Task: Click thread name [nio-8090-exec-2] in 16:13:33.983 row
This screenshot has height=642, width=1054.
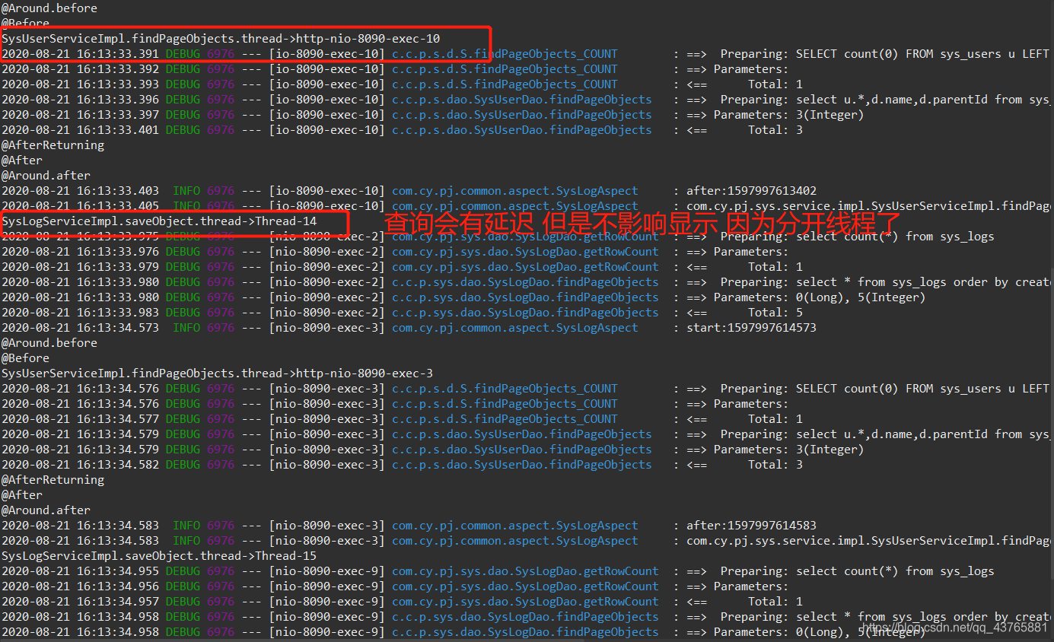Action: coord(327,313)
